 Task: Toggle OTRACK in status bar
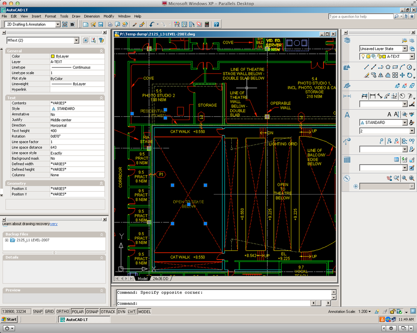(108, 311)
